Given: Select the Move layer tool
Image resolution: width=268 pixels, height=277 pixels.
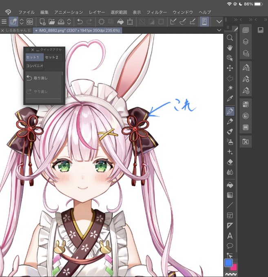Looking at the screenshot, I should click(x=230, y=68).
